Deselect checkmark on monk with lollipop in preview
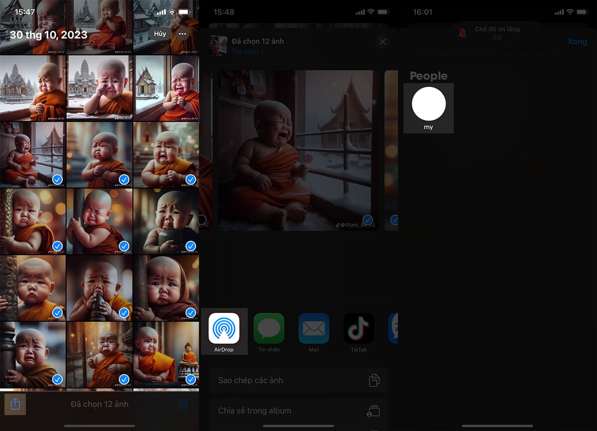 (x=368, y=219)
